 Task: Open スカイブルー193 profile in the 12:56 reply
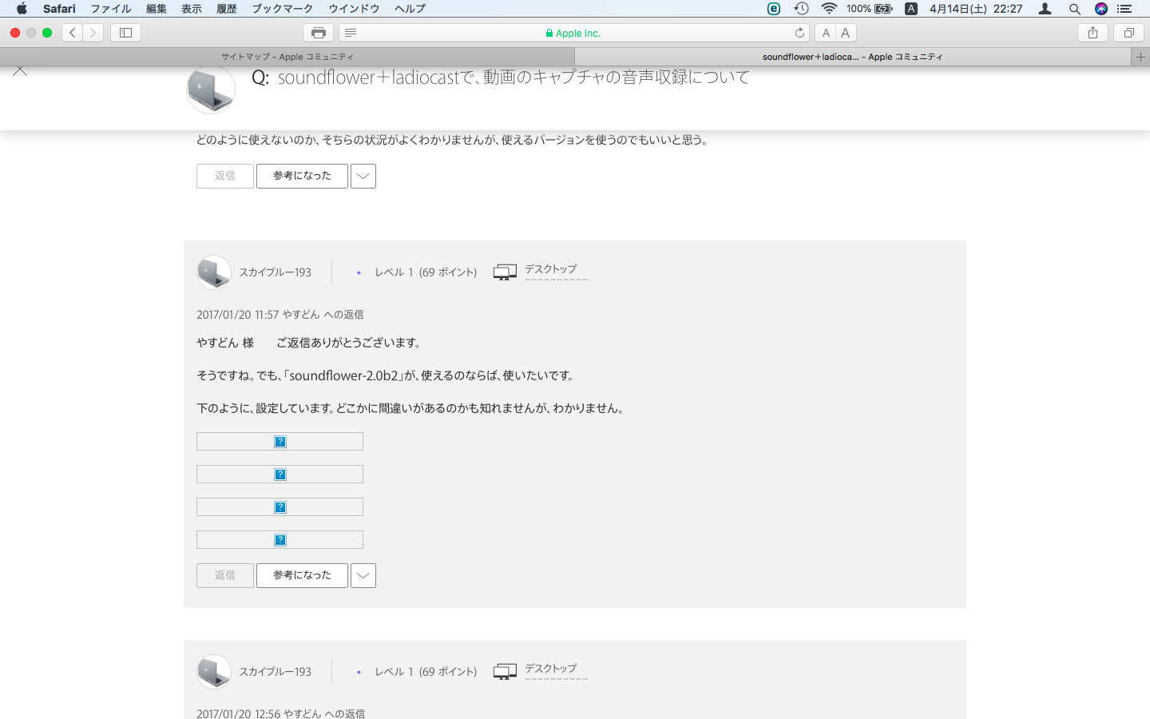[276, 672]
